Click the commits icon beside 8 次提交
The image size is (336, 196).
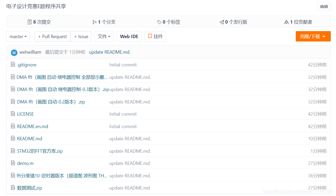tap(30, 22)
